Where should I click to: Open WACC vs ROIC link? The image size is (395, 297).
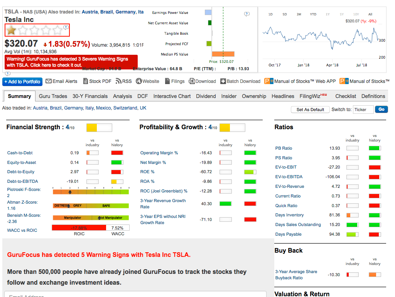[22, 230]
